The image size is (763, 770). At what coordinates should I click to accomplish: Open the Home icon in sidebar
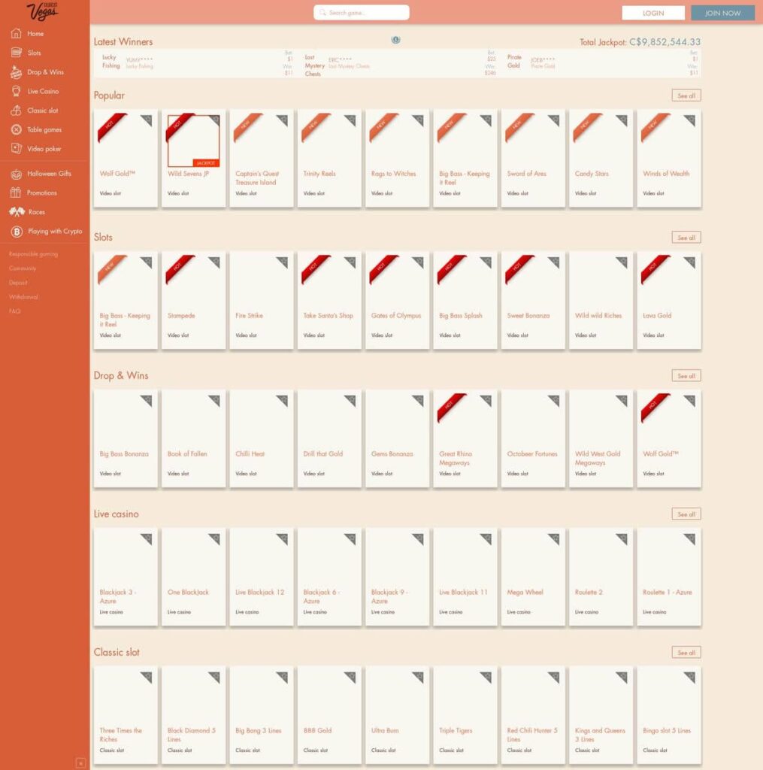point(16,33)
